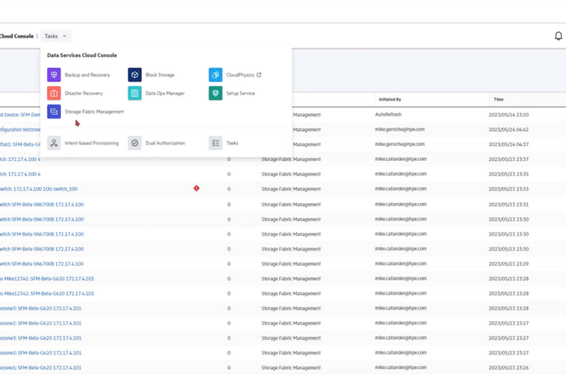566x374 pixels.
Task: Open Block Storage cube icon
Action: (x=135, y=75)
